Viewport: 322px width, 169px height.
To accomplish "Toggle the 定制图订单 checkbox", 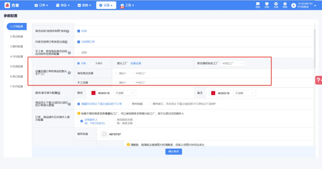I will (79, 42).
